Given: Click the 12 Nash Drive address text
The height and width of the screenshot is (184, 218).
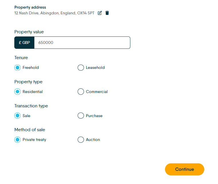Looking at the screenshot, I should (54, 13).
